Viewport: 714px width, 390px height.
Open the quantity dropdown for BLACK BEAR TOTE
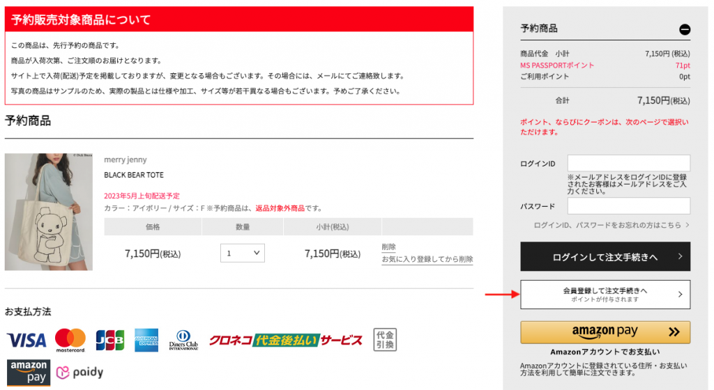pos(242,253)
